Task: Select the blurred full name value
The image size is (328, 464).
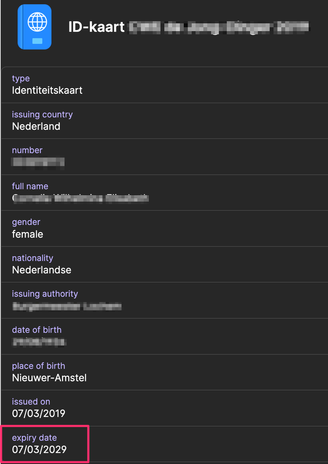Action: click(x=80, y=198)
